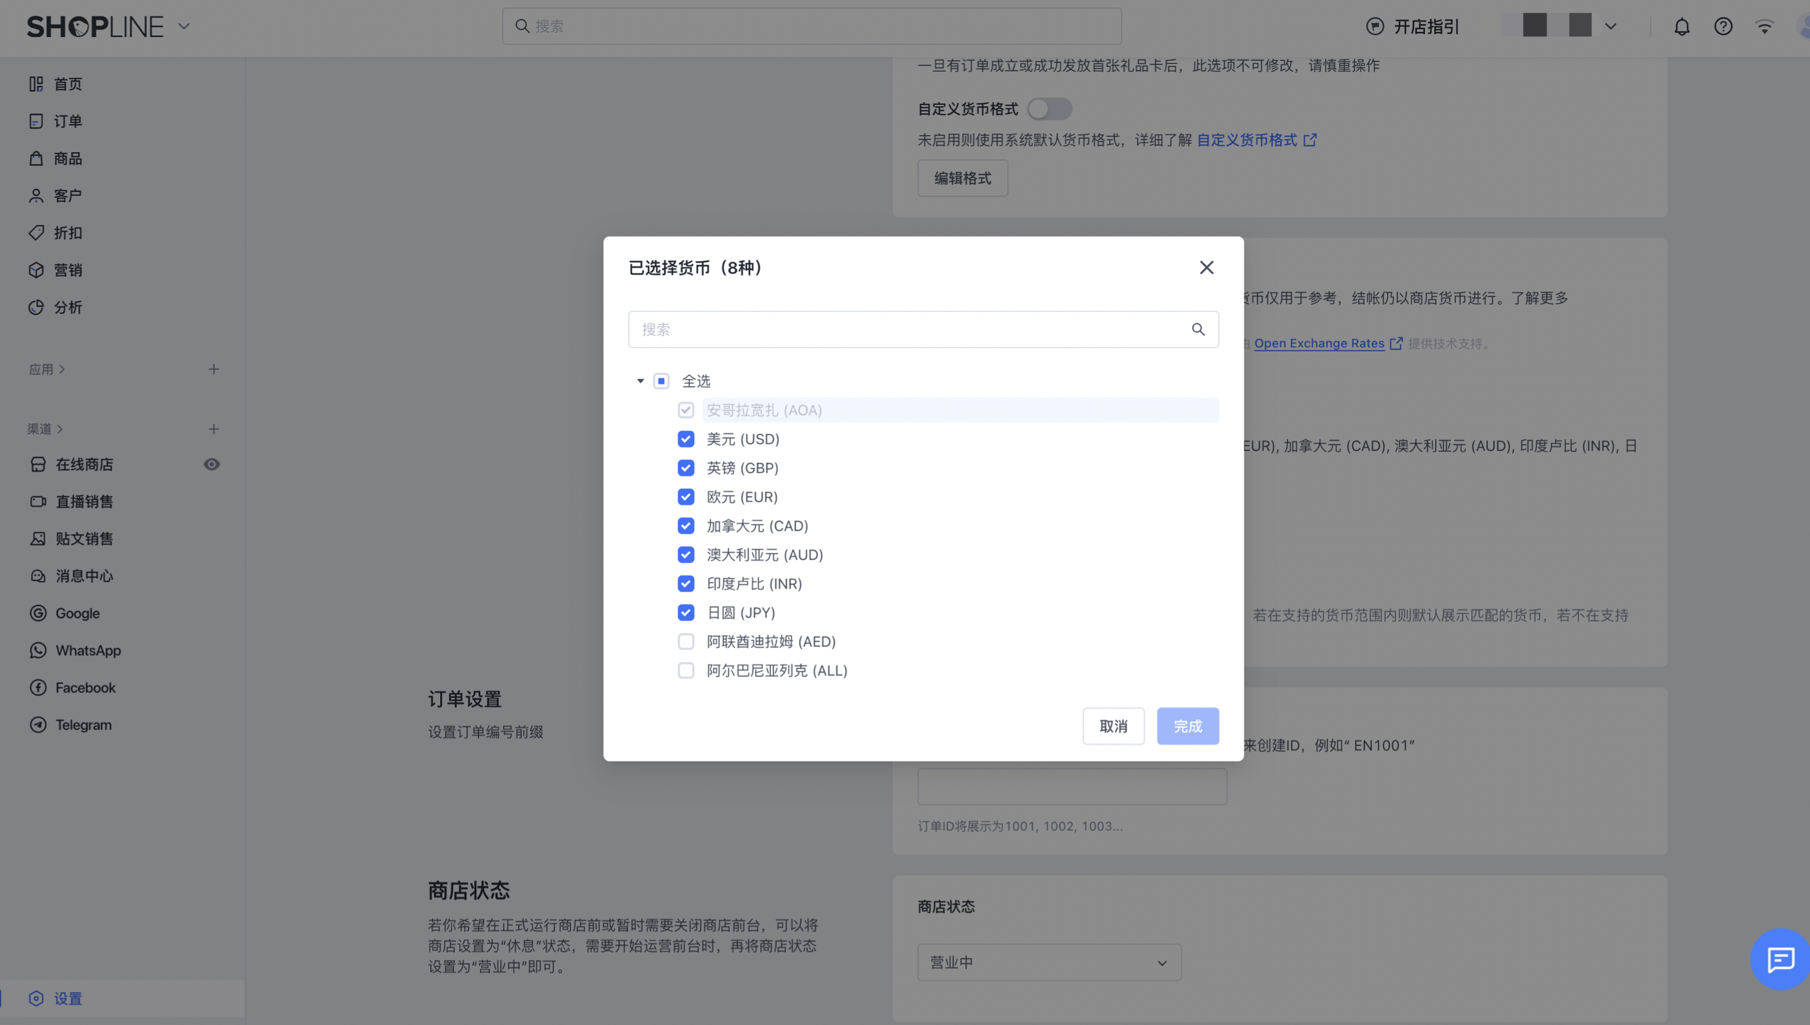Uncheck the 美元 (USD) currency

coord(686,439)
